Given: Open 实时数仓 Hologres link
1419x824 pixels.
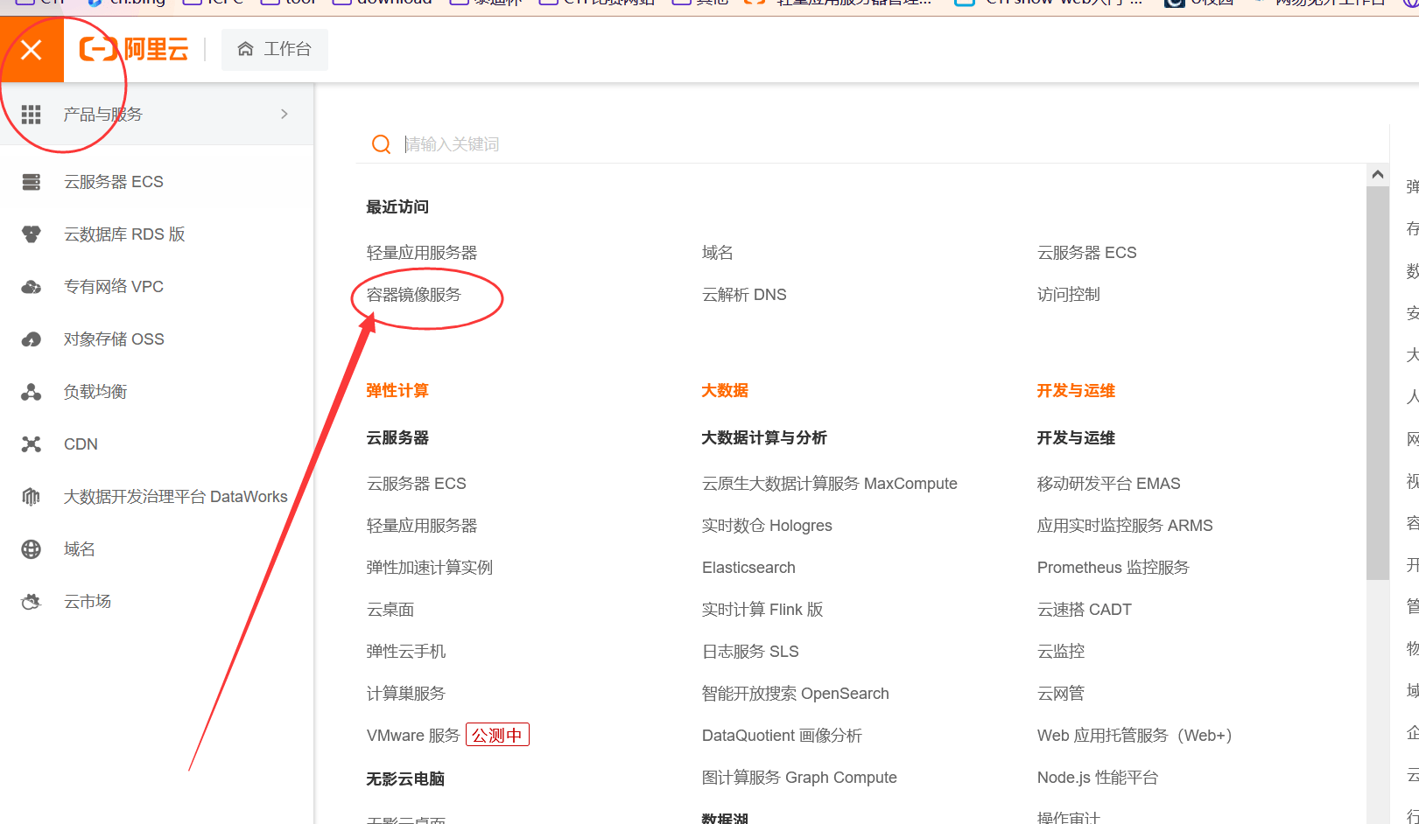Looking at the screenshot, I should pyautogui.click(x=767, y=526).
